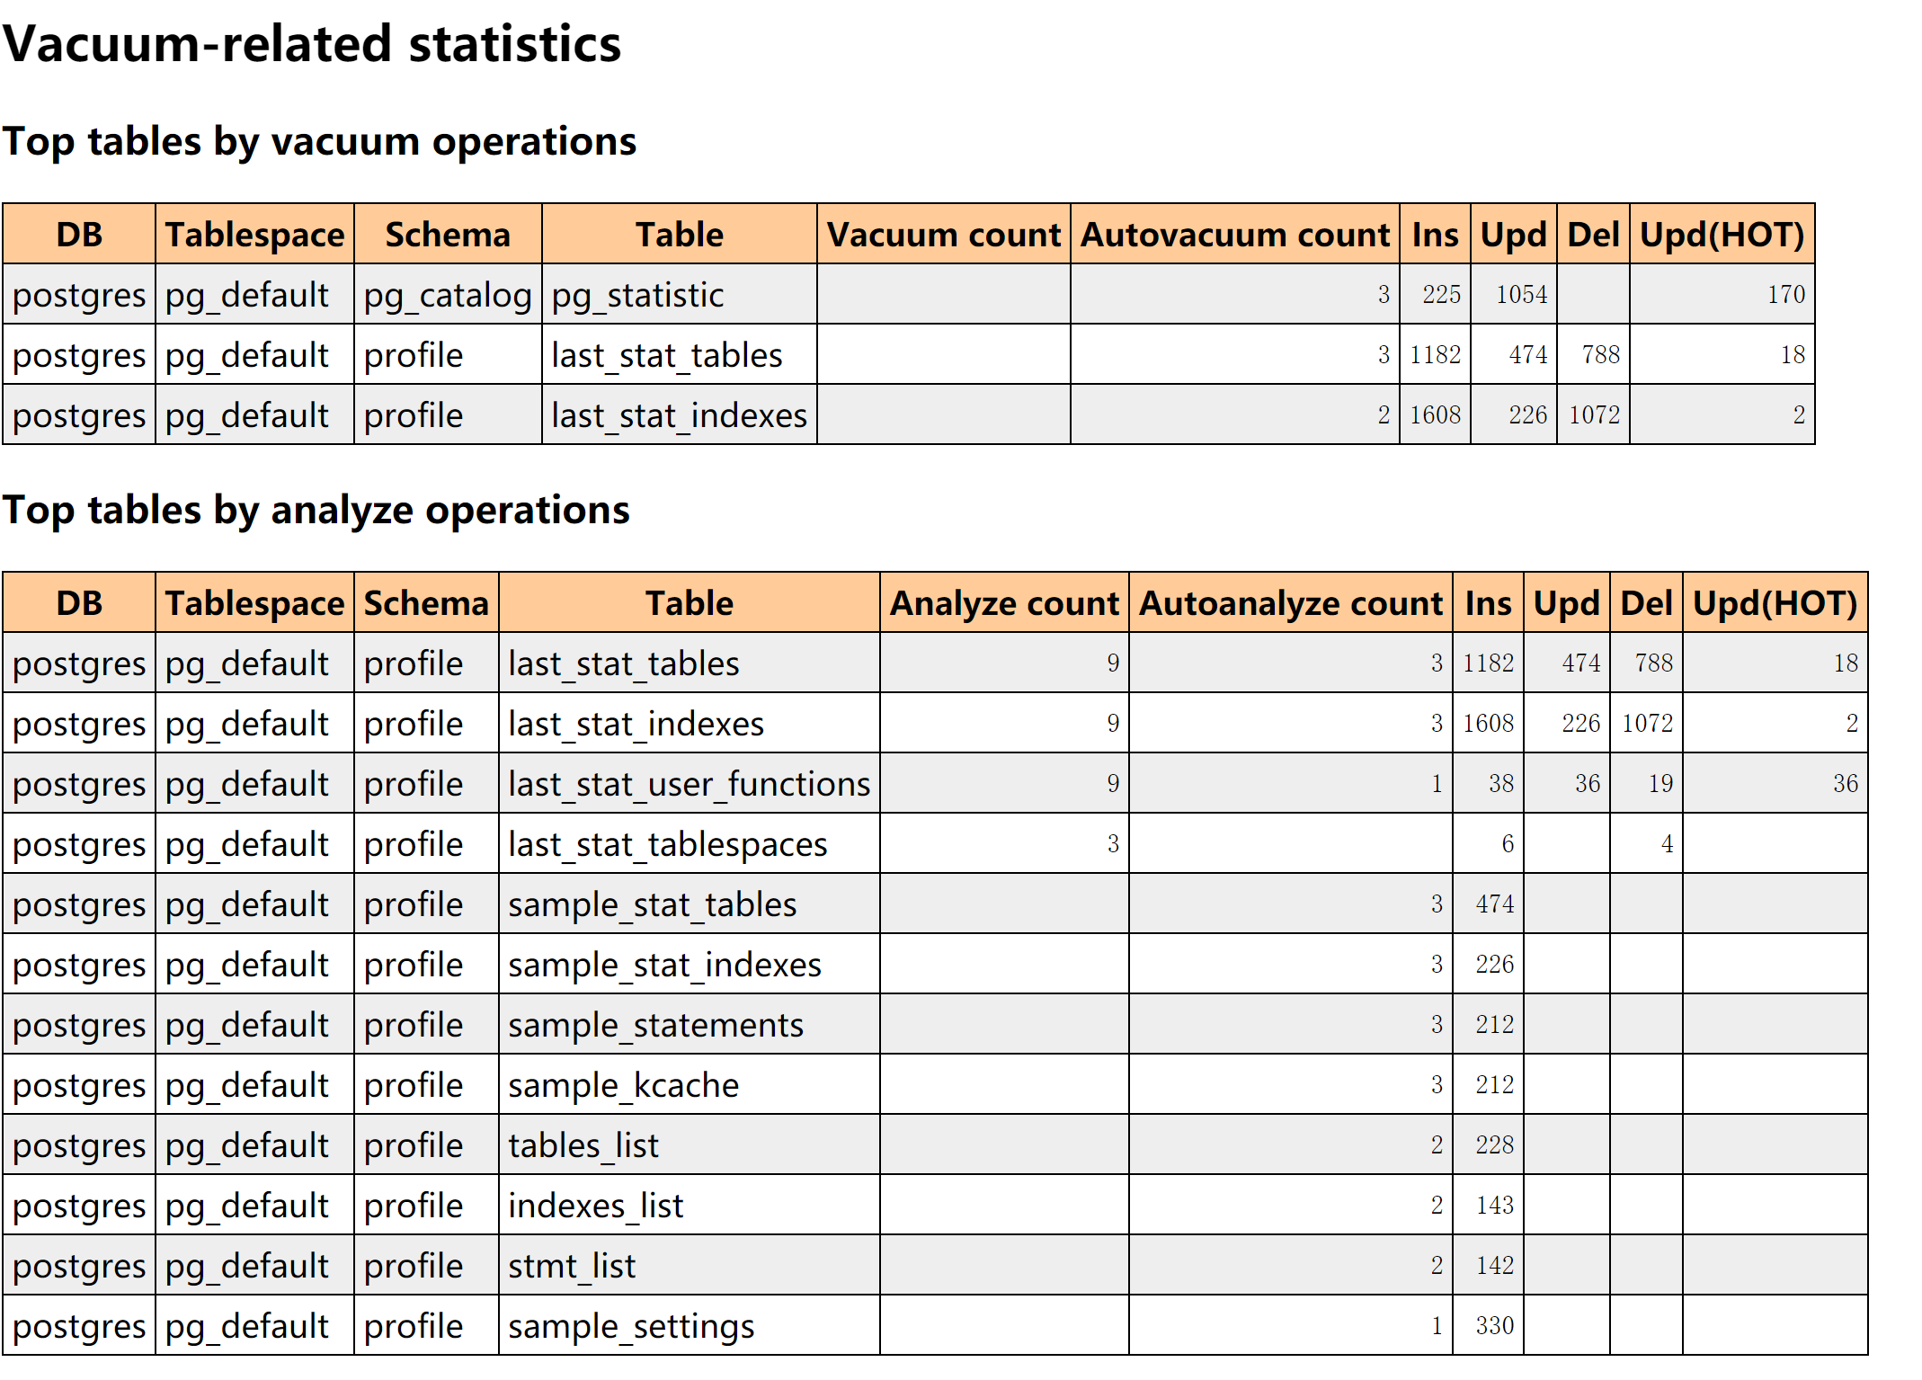The width and height of the screenshot is (1922, 1380).
Task: Click the 'Table' header in analyze table
Action: tap(690, 602)
